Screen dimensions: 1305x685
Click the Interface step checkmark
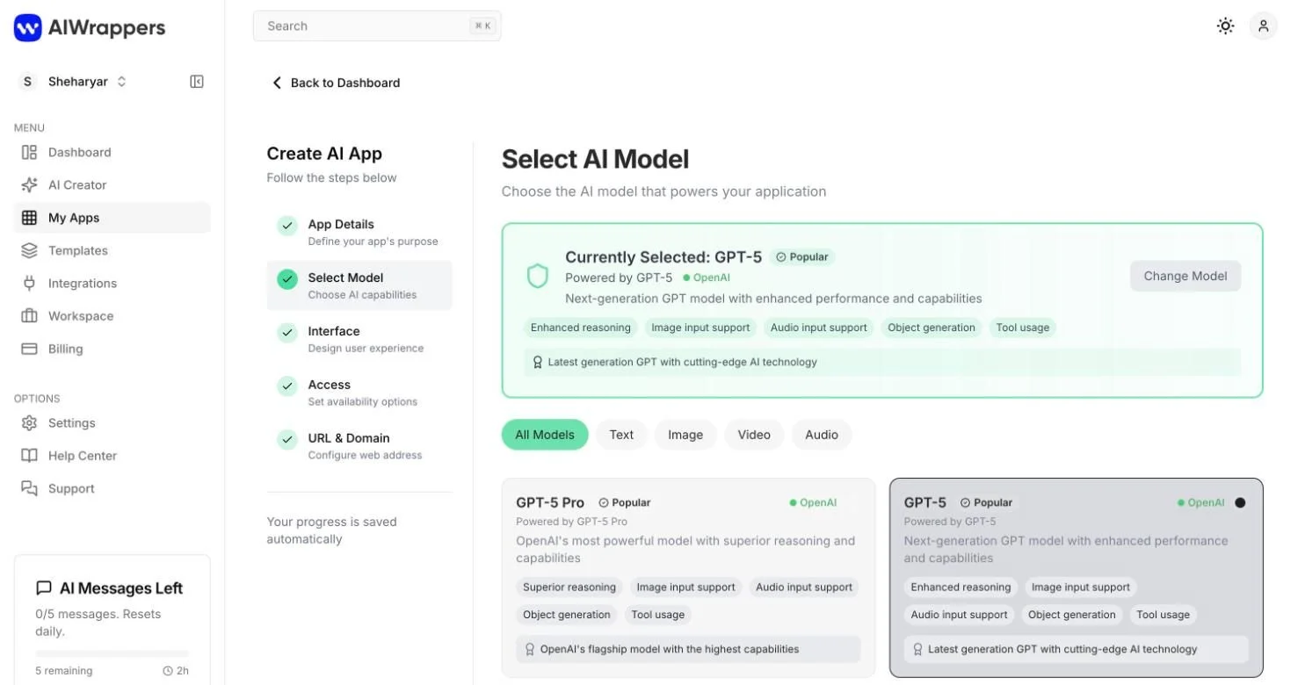(287, 333)
